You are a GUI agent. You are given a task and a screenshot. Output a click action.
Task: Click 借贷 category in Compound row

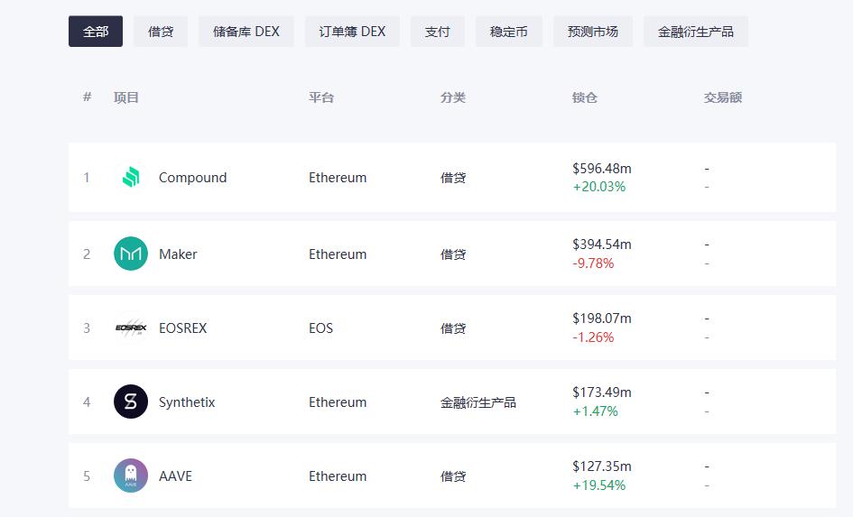[x=452, y=178]
